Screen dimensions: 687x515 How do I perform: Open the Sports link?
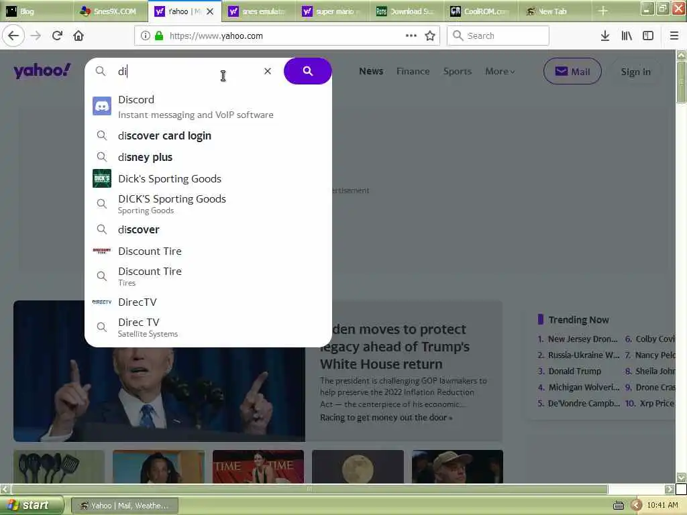click(458, 71)
